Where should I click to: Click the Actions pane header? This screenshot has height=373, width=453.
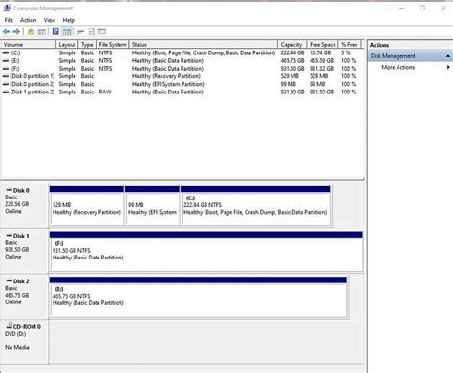410,45
